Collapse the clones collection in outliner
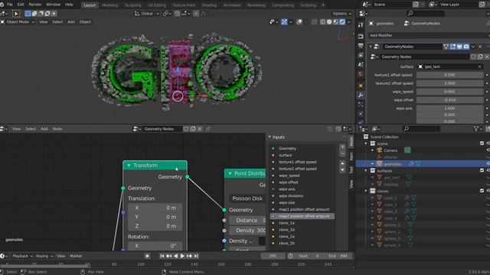Screen dimensions: 490x275 click(366, 191)
